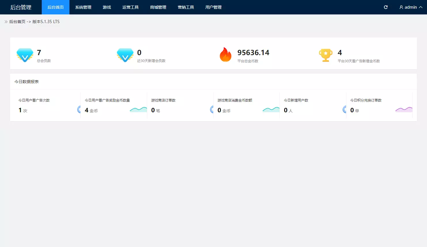This screenshot has width=427, height=247.
Task: Click the value 0 人
Action: tap(288, 110)
